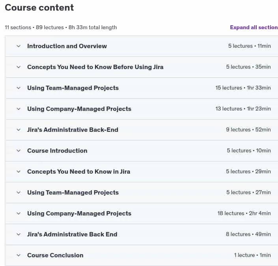
Task: Expand chevron next to Jira's Administrative Back End
Action: point(19,234)
